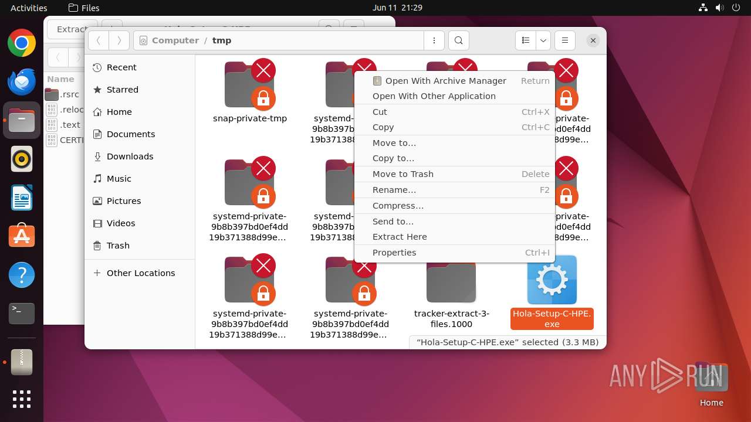This screenshot has height=422, width=751.
Task: Select Copy in the context menu
Action: [455, 127]
